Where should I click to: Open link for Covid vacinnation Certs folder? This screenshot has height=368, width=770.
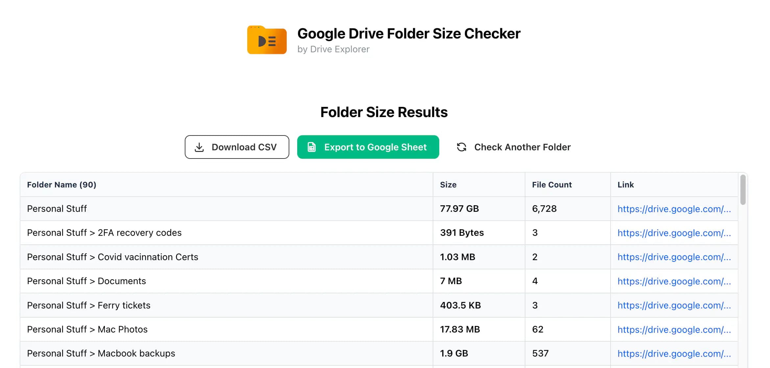674,257
